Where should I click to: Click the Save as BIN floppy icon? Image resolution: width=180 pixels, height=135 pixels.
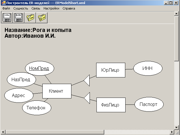18,18
